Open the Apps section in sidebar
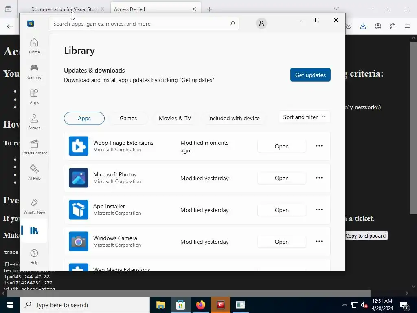 point(34,97)
